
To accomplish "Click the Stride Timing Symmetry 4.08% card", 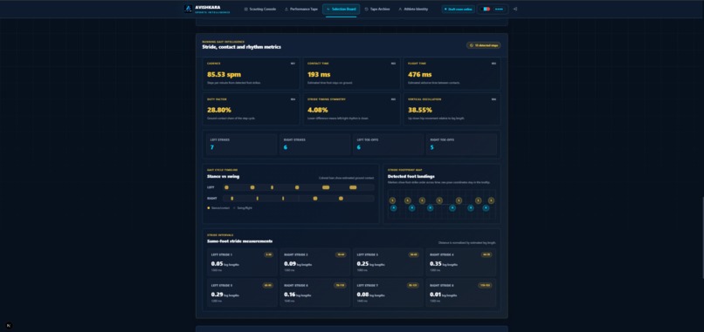I will point(351,109).
